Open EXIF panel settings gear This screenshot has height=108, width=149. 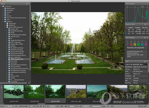click(x=145, y=61)
